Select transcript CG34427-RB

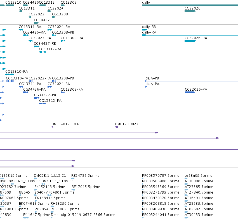point(45,44)
